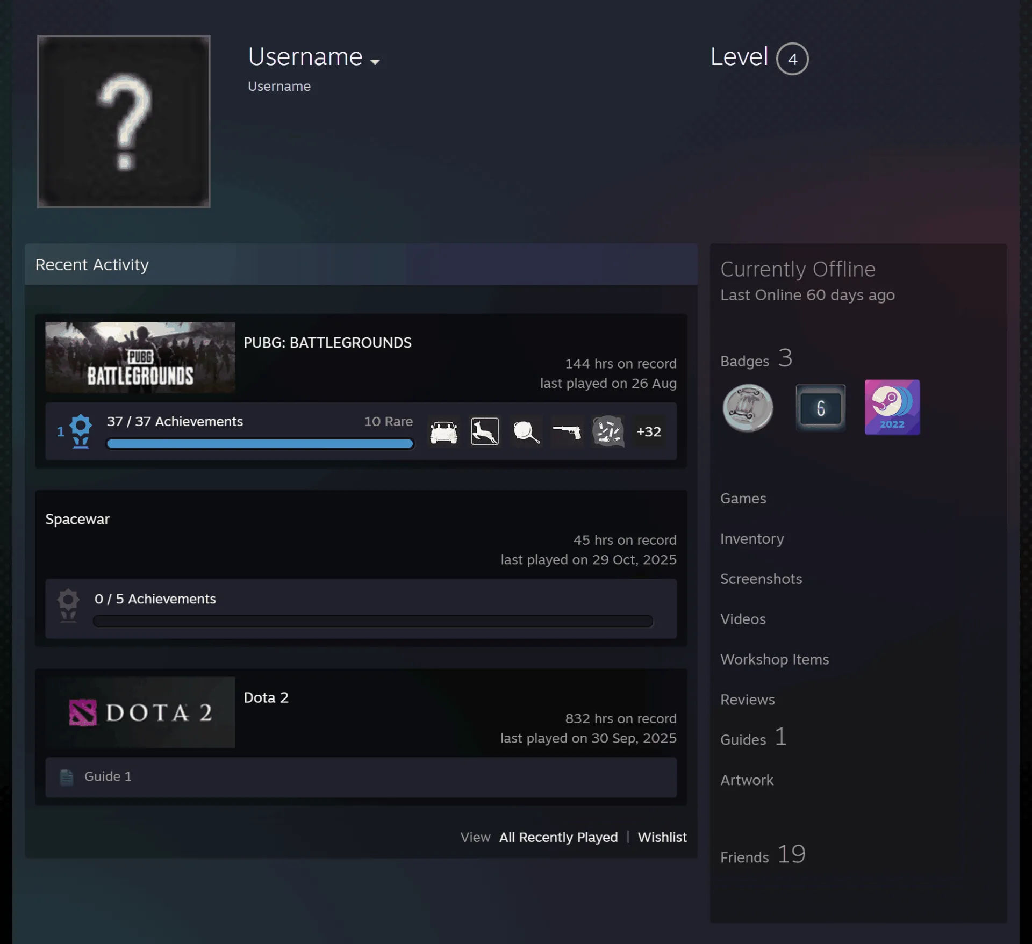Expand the Username dropdown arrow
Image resolution: width=1032 pixels, height=944 pixels.
(375, 62)
